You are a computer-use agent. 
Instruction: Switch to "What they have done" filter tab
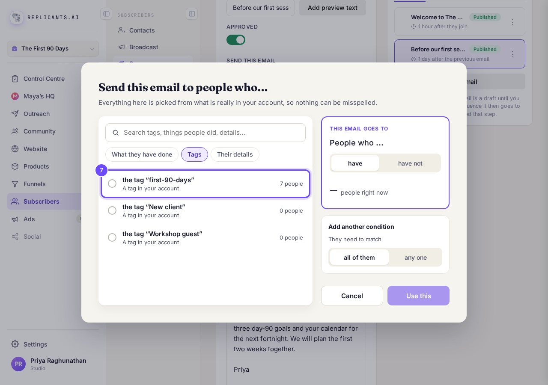tap(142, 154)
